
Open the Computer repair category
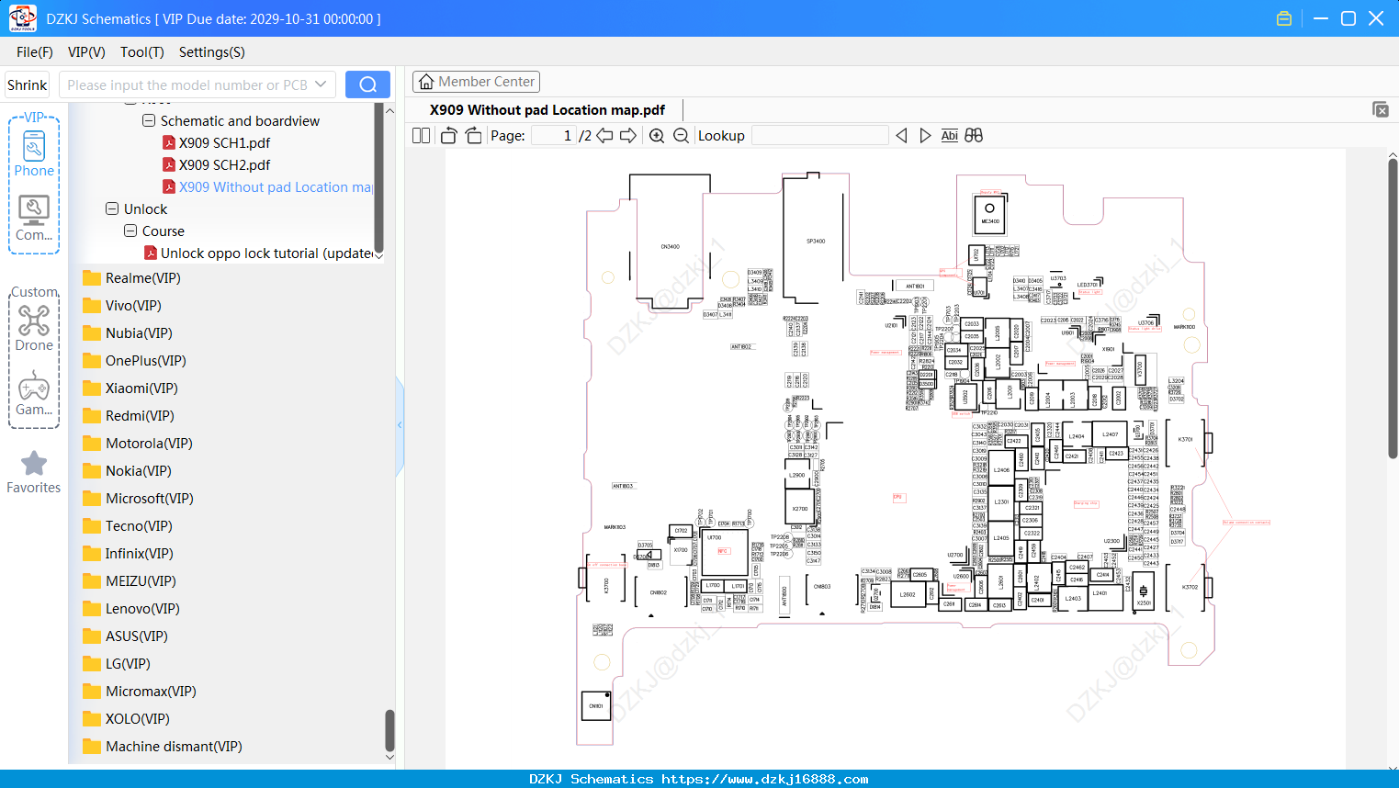(34, 218)
